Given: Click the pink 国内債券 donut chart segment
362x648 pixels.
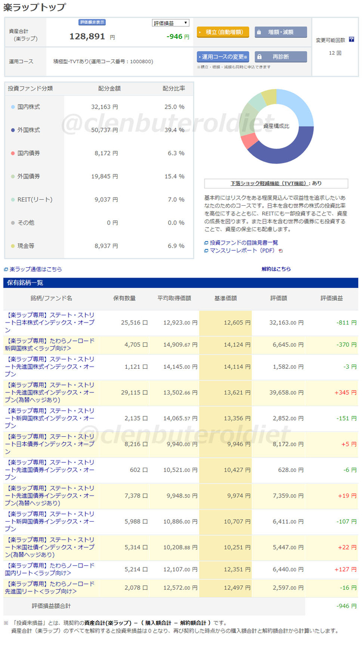Looking at the screenshot, I should pos(249,141).
